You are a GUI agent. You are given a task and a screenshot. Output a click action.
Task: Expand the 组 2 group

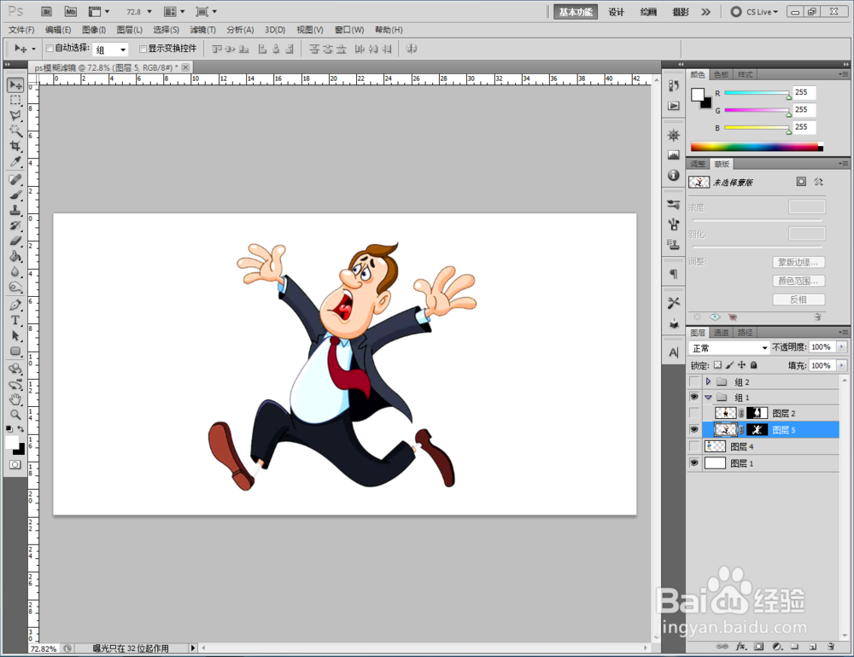708,382
